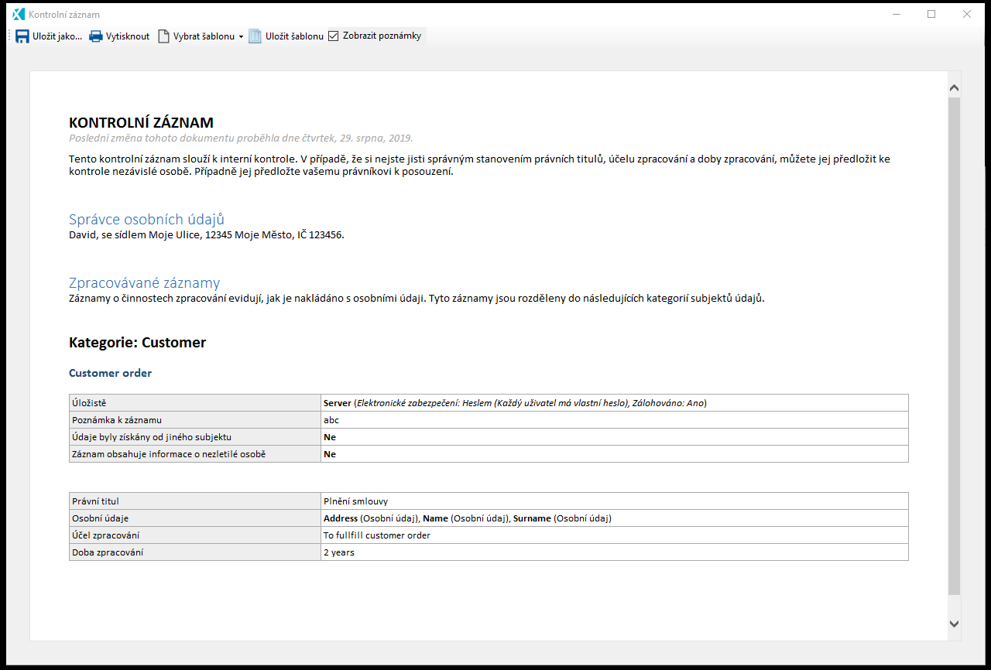Viewport: 991px width, 670px height.
Task: Click the Poznámka k záznamu cell
Action: point(195,420)
